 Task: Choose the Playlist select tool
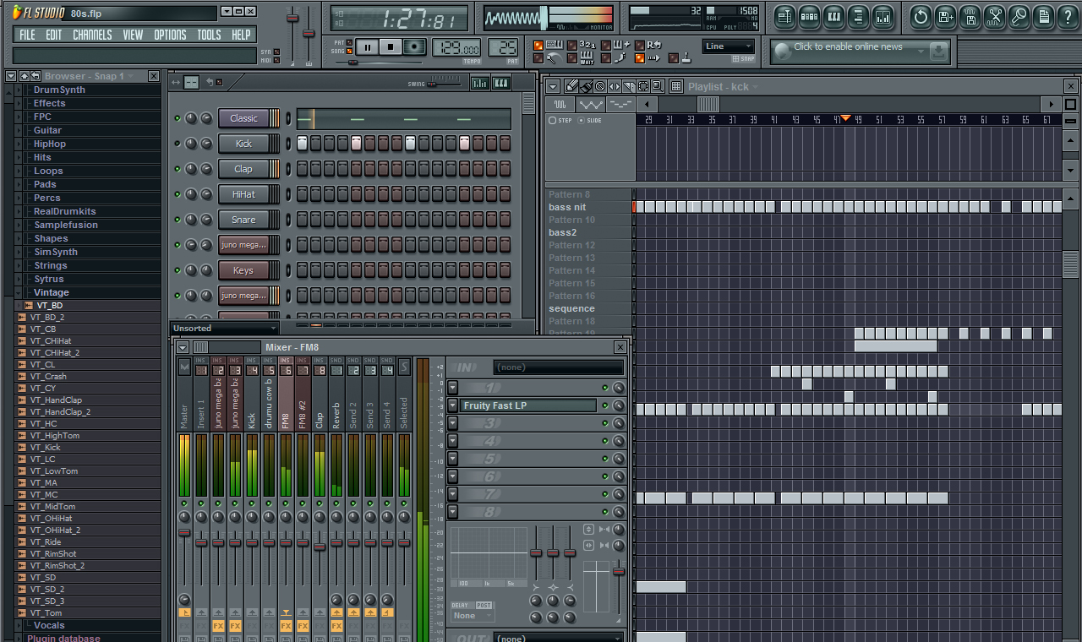[x=643, y=86]
